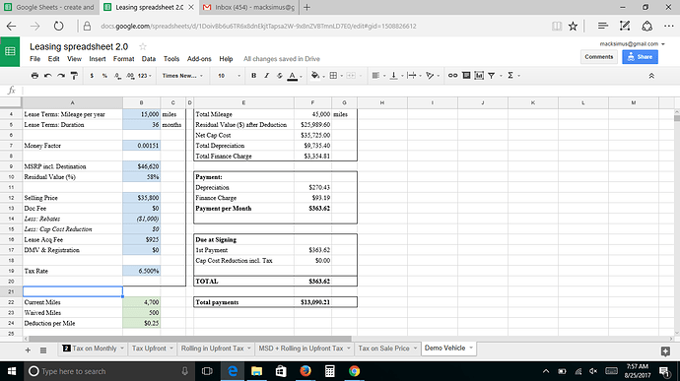Image resolution: width=680 pixels, height=381 pixels.
Task: Switch to the Tax Upfront sheet tab
Action: (149, 349)
